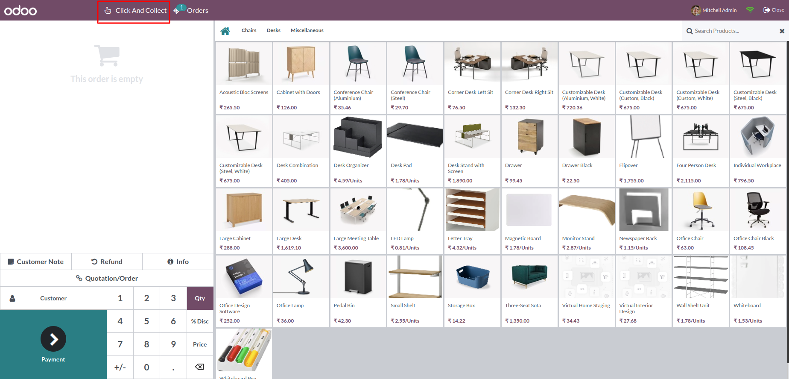The height and width of the screenshot is (379, 789).
Task: Add Individual Workplace to the order
Action: 758,151
